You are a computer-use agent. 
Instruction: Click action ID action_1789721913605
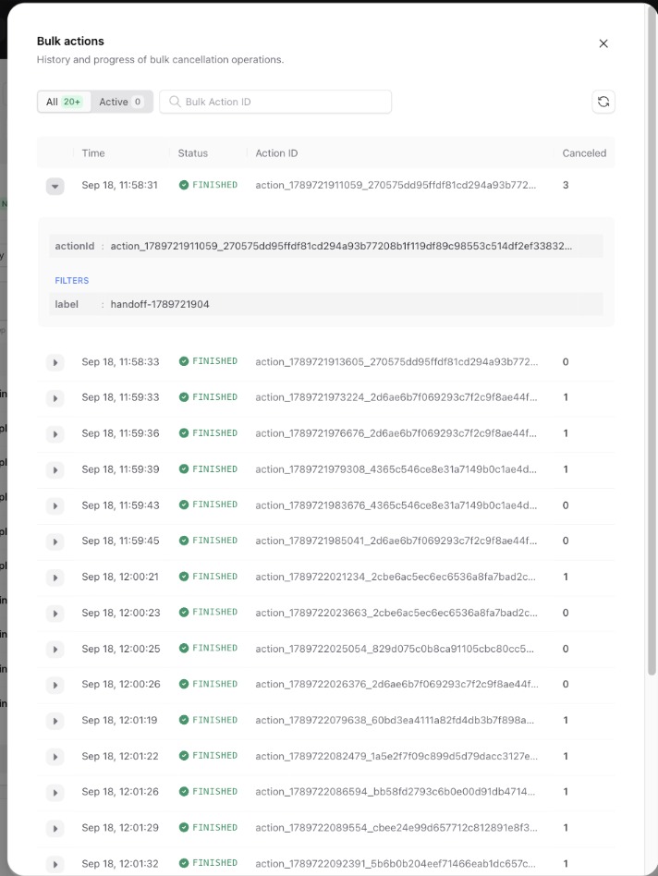[396, 361]
